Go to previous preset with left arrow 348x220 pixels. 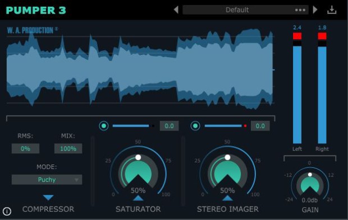(x=176, y=10)
